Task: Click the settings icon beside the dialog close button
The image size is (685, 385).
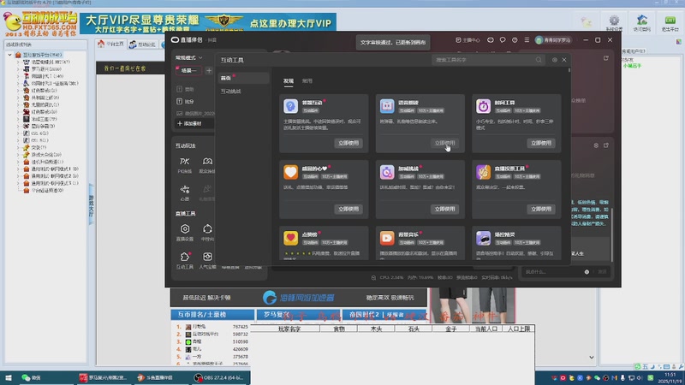Action: [554, 60]
